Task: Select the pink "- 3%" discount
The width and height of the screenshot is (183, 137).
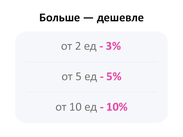Action: [110, 46]
